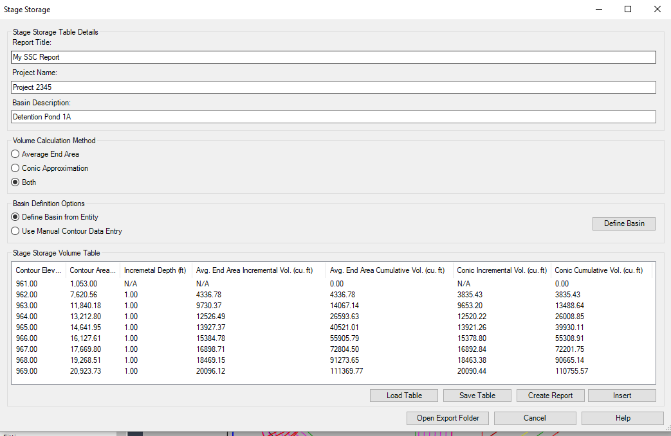Edit the Basin Description field
This screenshot has height=436, width=671.
(333, 117)
